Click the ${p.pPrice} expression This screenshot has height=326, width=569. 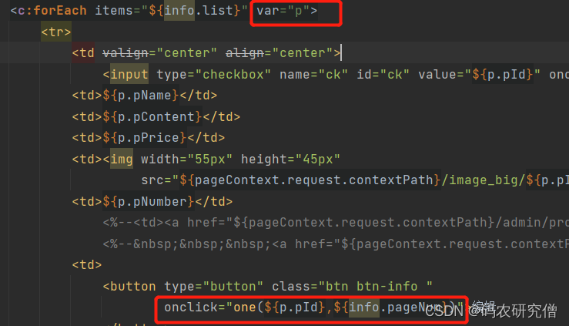[x=145, y=138]
